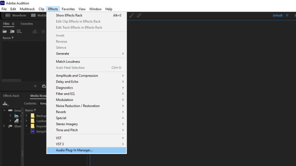Select the Conform folder icon

point(33,121)
